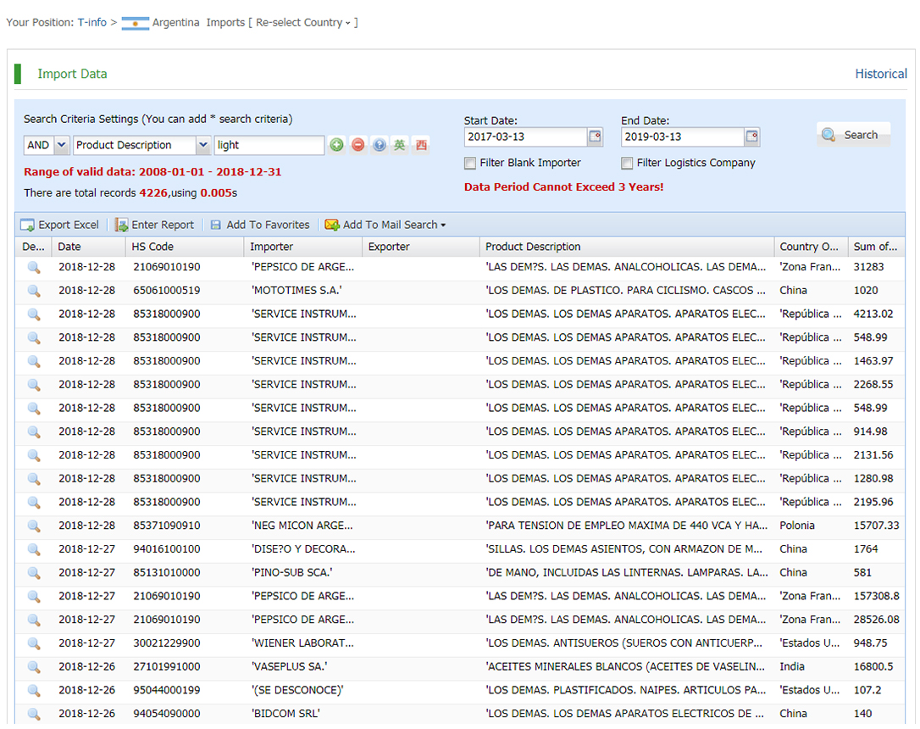View details of MOTOTIMES S.A. row
This screenshot has width=920, height=729.
(34, 291)
